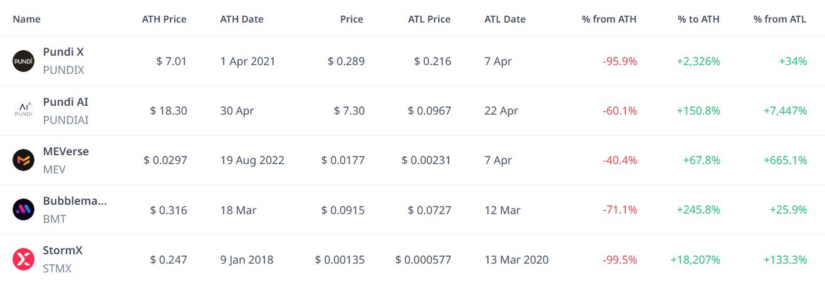Image resolution: width=825 pixels, height=283 pixels.
Task: Click the Pundi X coin logo
Action: tap(24, 61)
